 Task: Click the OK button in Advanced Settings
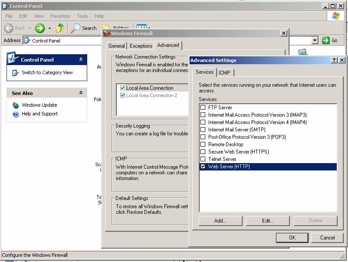coord(292,238)
